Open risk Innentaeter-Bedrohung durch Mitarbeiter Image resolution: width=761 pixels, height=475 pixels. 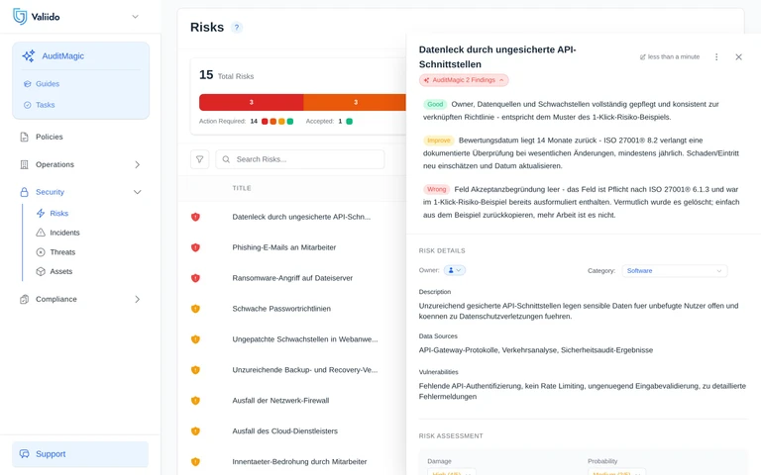(x=299, y=461)
